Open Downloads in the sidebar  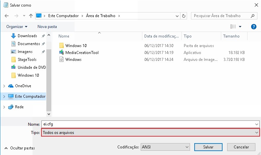click(27, 36)
